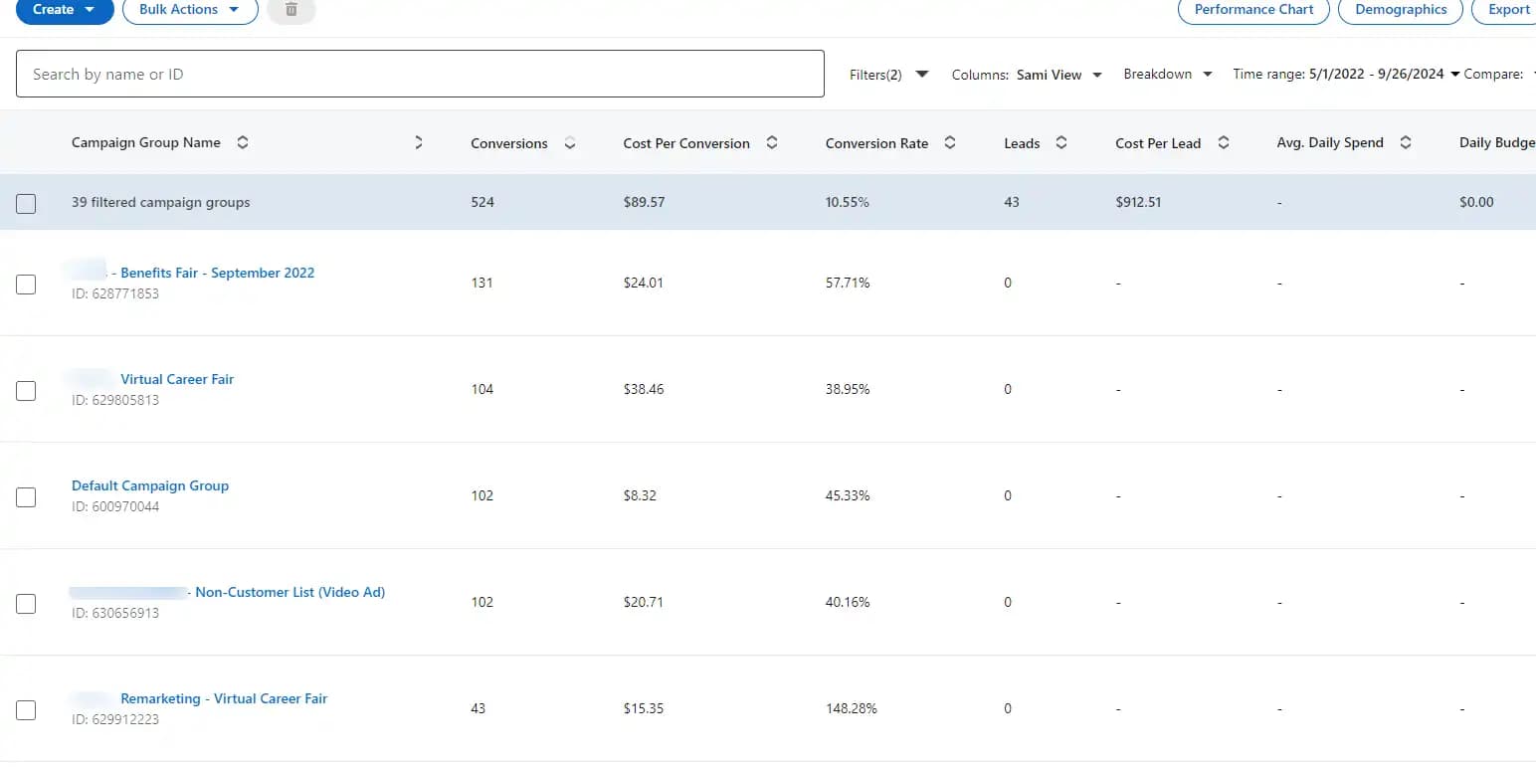Check the Non-Customer List Video Ad row
This screenshot has width=1536, height=767.
coord(26,603)
